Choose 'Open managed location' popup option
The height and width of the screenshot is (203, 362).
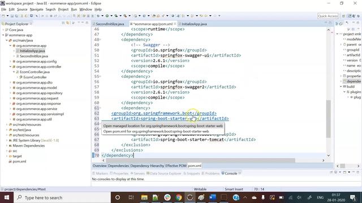tap(163, 126)
